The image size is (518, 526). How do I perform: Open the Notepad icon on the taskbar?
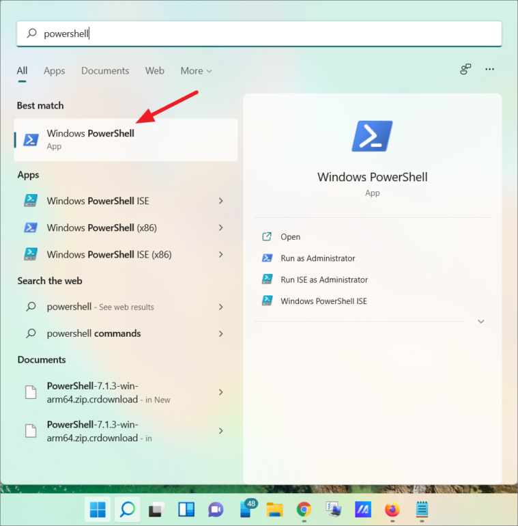coord(422,510)
